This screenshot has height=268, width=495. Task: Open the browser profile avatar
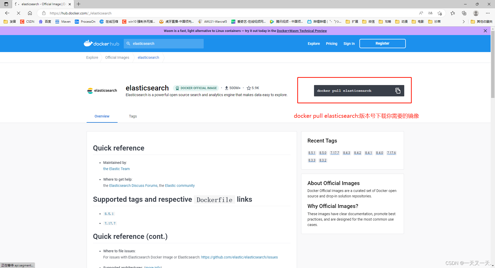pyautogui.click(x=476, y=13)
